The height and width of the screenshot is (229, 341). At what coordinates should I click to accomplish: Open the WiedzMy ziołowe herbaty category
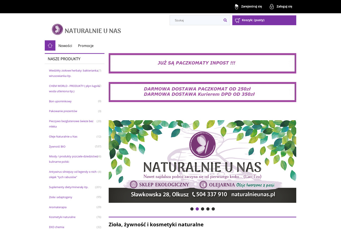pyautogui.click(x=73, y=73)
